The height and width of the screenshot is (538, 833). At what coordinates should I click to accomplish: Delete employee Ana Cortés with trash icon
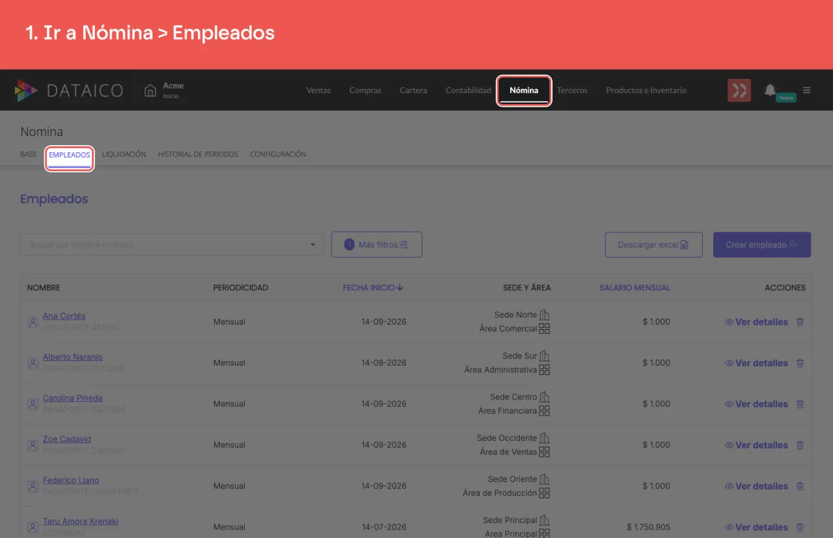[x=800, y=322]
